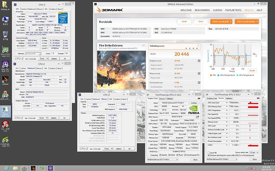Click the NVIDIA logo in GPU-Z
275x171 pixels.
(194, 110)
